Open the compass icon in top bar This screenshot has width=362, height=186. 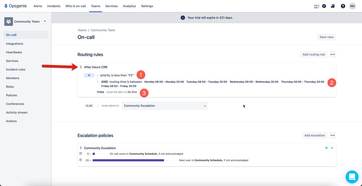tap(324, 6)
